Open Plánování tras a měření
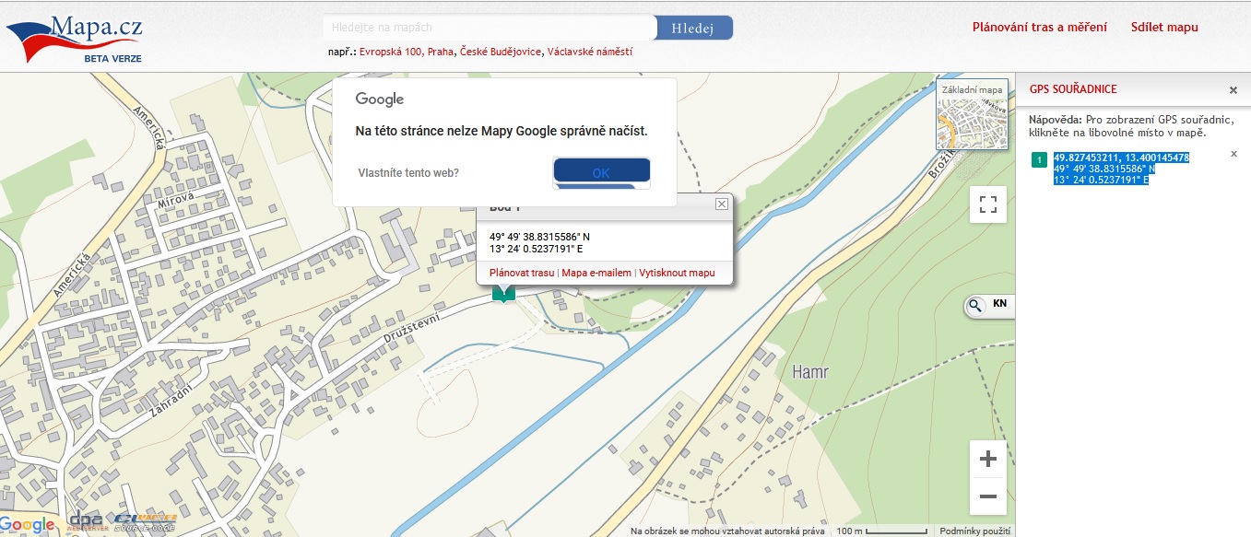 1040,28
